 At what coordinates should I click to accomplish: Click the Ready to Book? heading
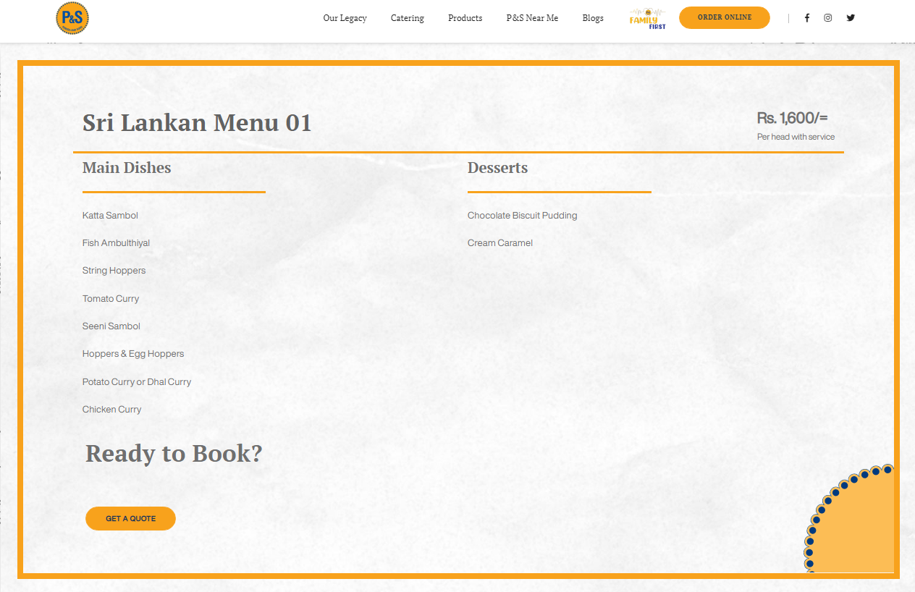pos(174,454)
